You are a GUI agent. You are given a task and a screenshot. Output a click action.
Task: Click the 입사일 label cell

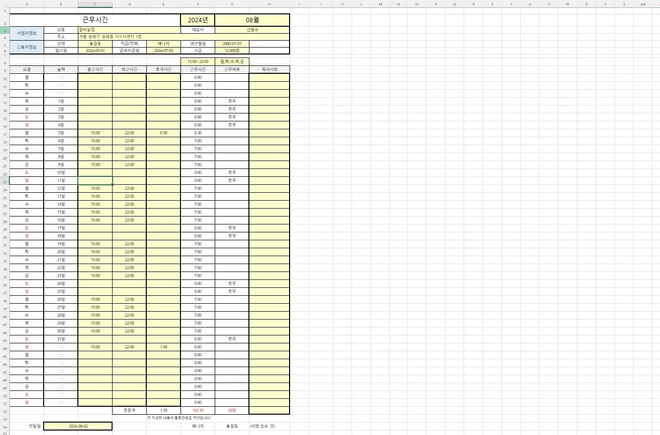click(x=61, y=51)
